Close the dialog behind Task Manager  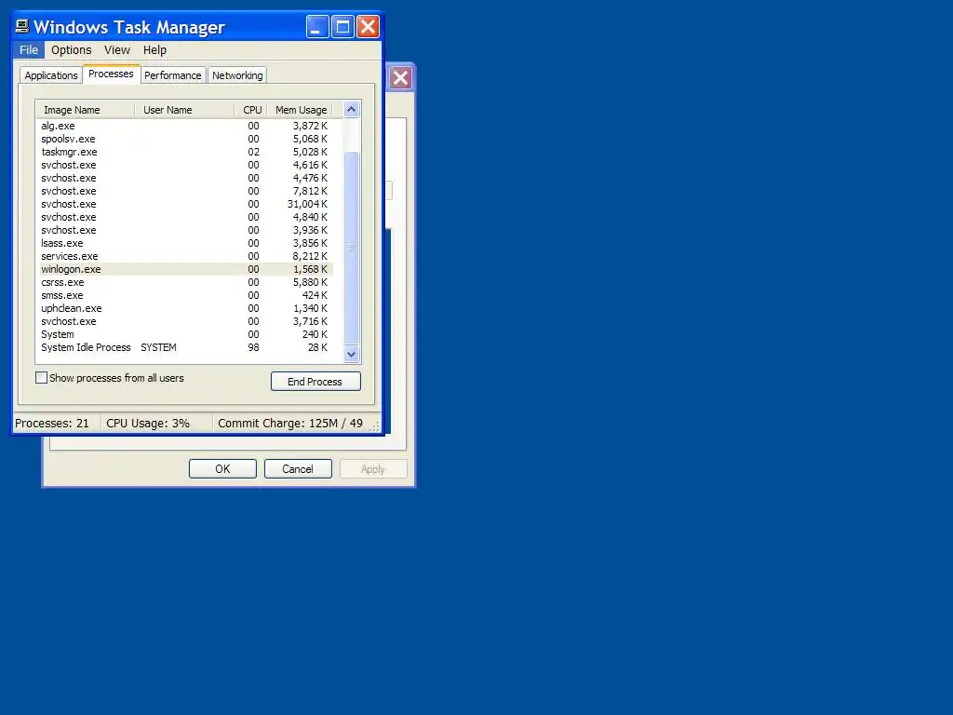coord(400,78)
